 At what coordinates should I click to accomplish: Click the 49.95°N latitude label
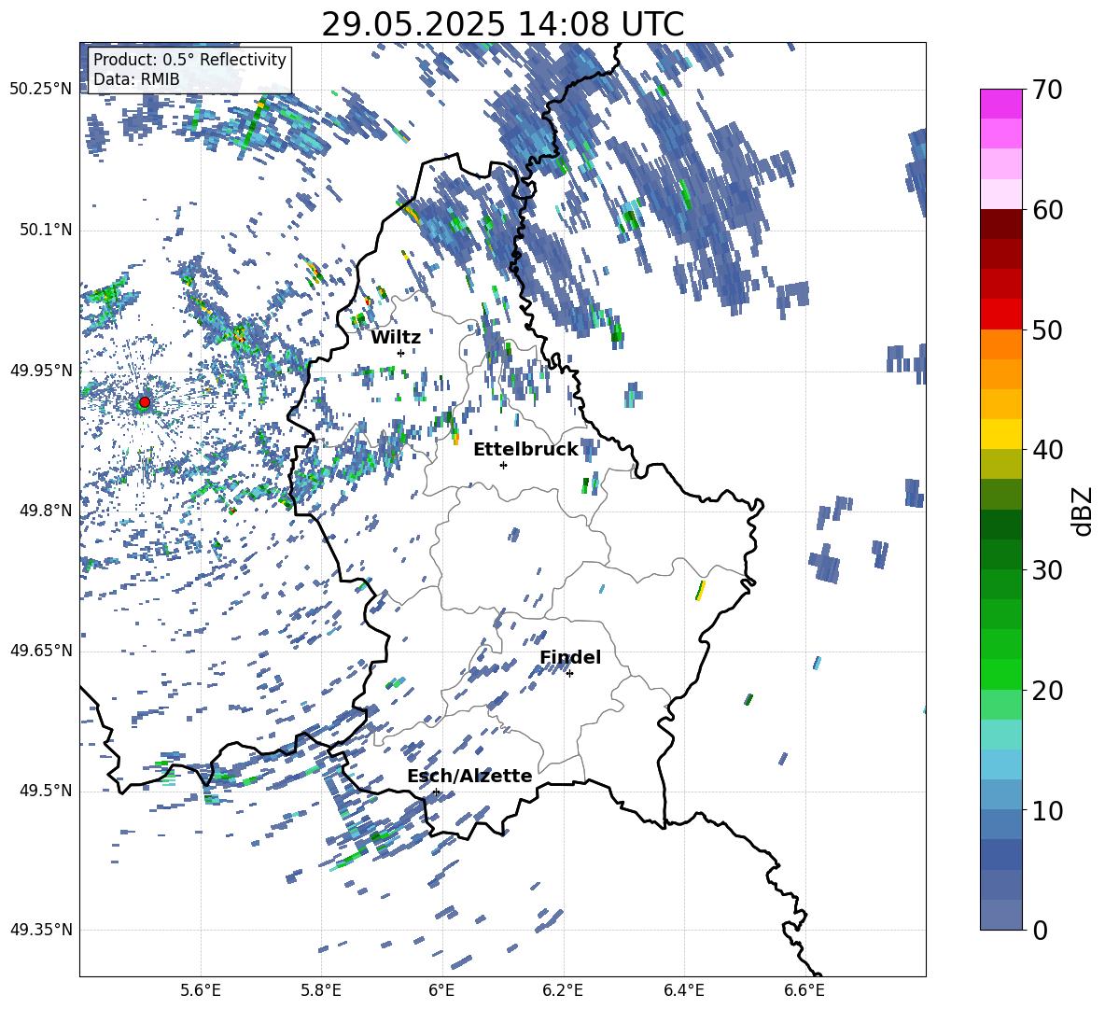tap(41, 371)
